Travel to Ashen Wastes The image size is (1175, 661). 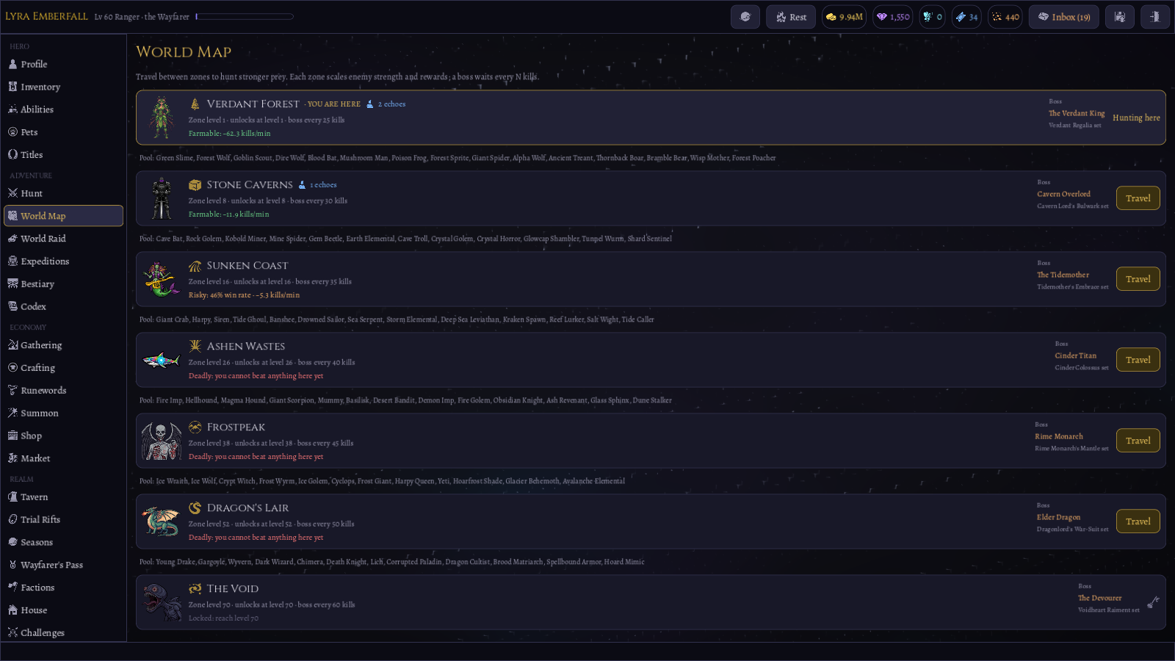(1138, 360)
